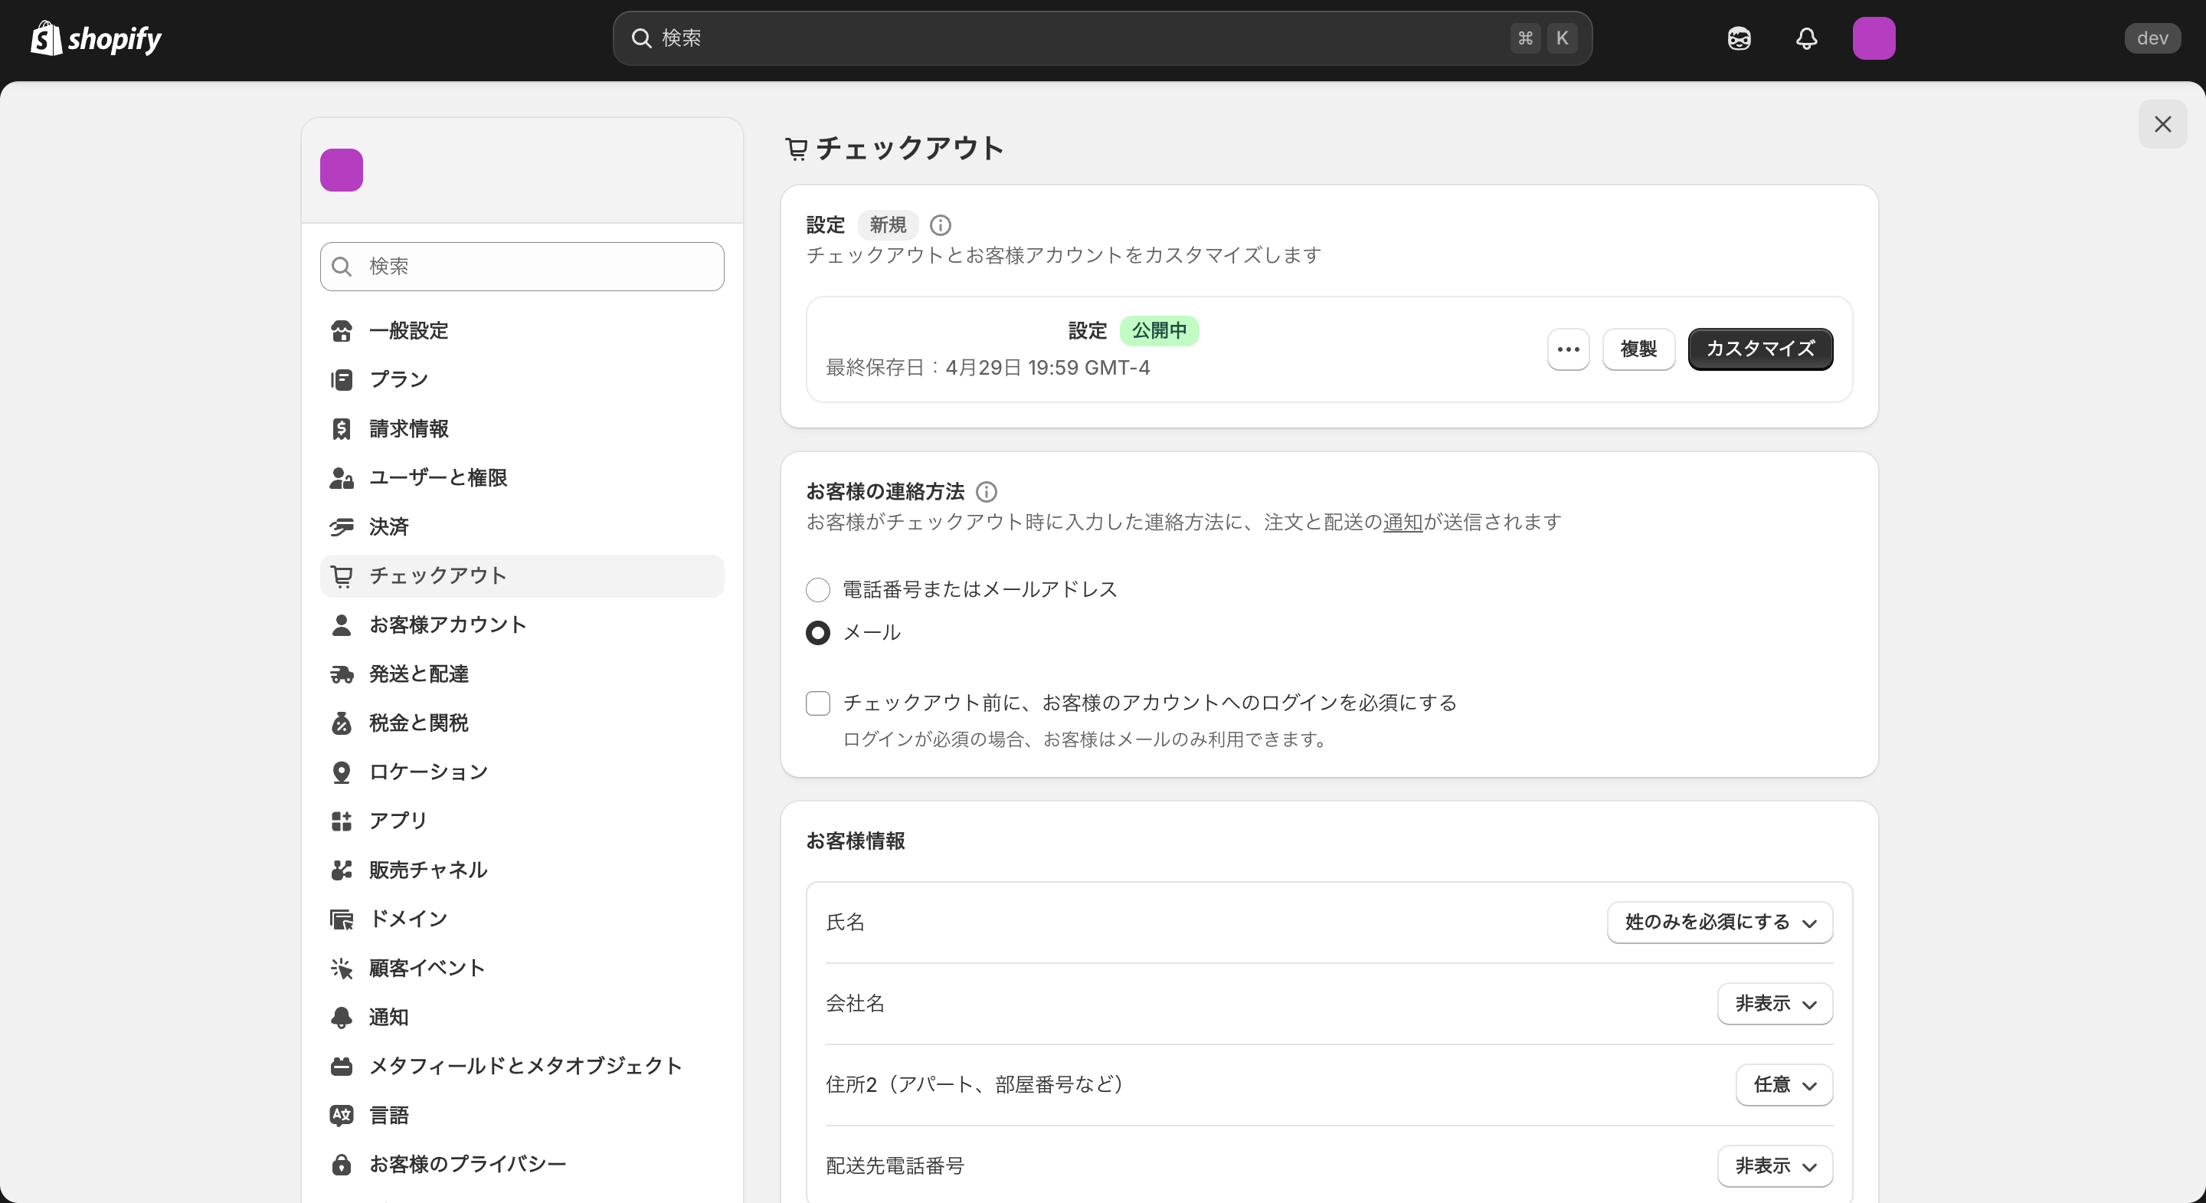Screen dimensions: 2206x1203
Task: Click the お客様情報 heading text
Action: click(x=855, y=841)
